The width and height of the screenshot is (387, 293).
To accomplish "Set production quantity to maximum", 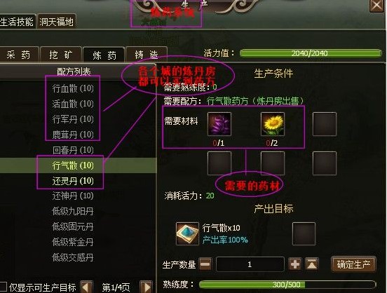I will (x=312, y=264).
